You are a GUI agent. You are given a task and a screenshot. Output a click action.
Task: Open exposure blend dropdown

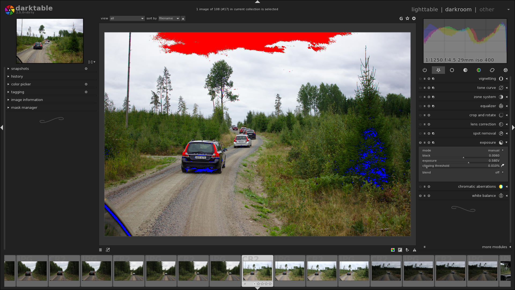pos(463,172)
